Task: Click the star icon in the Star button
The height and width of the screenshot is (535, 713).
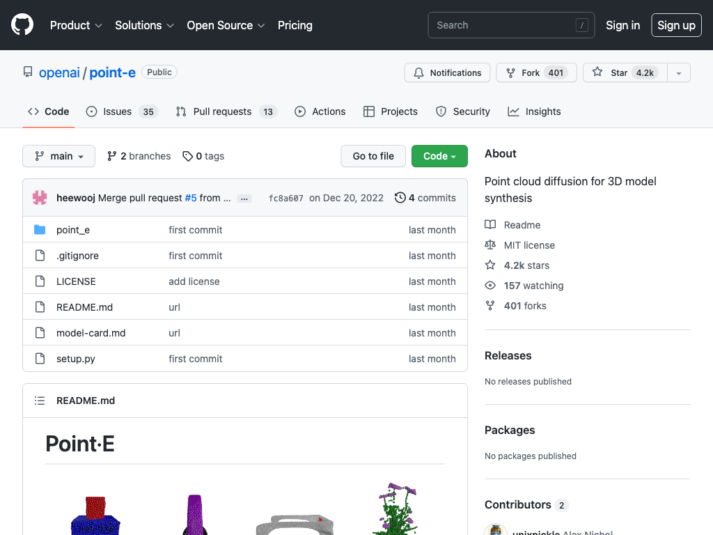Action: click(597, 72)
